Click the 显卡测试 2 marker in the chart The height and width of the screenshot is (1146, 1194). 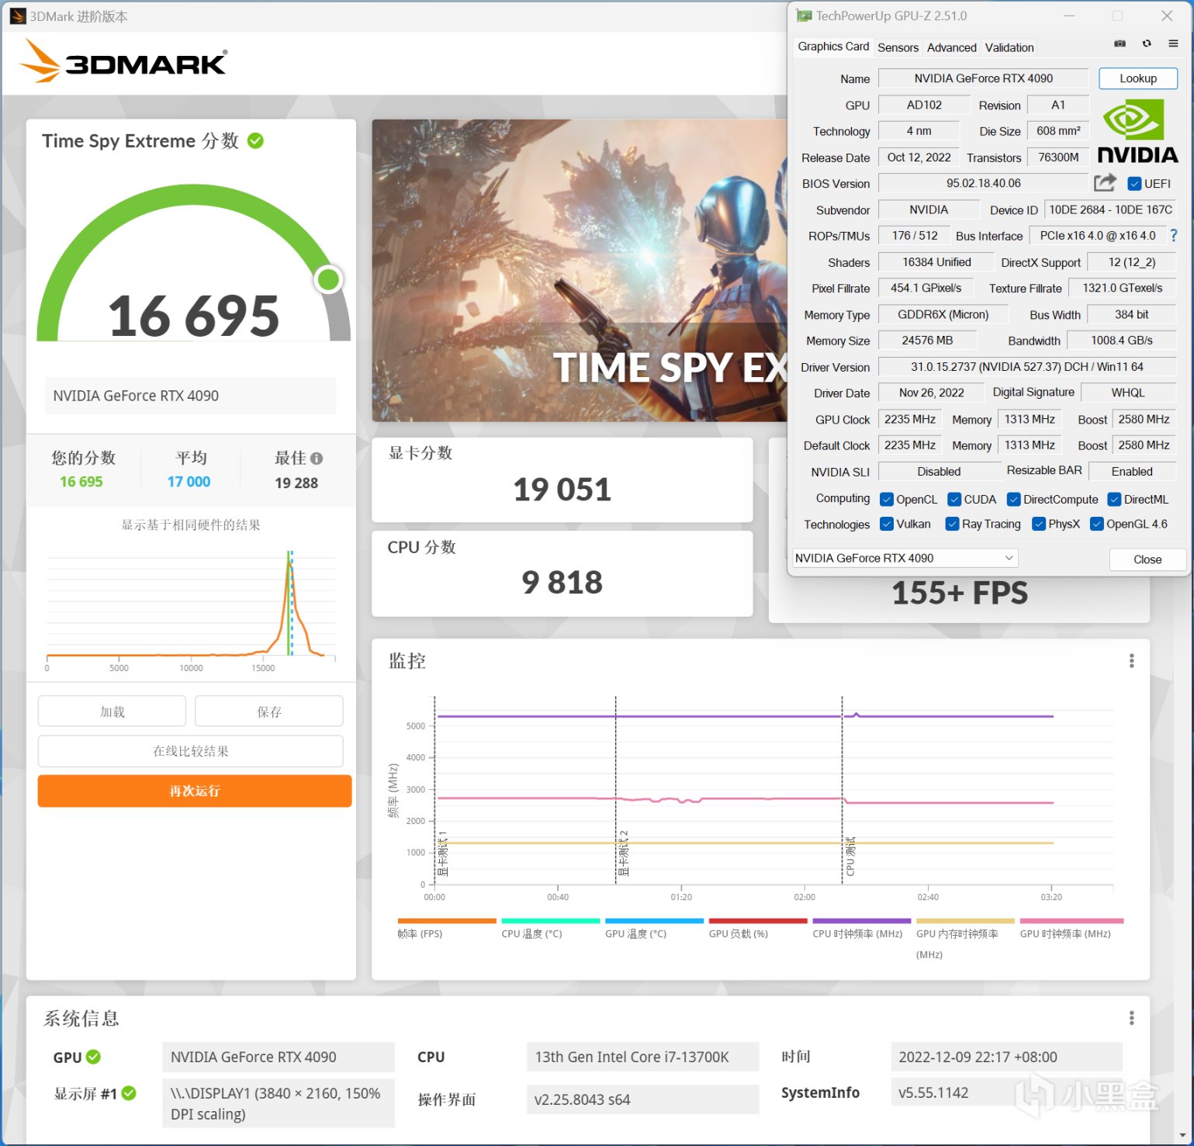click(x=623, y=853)
